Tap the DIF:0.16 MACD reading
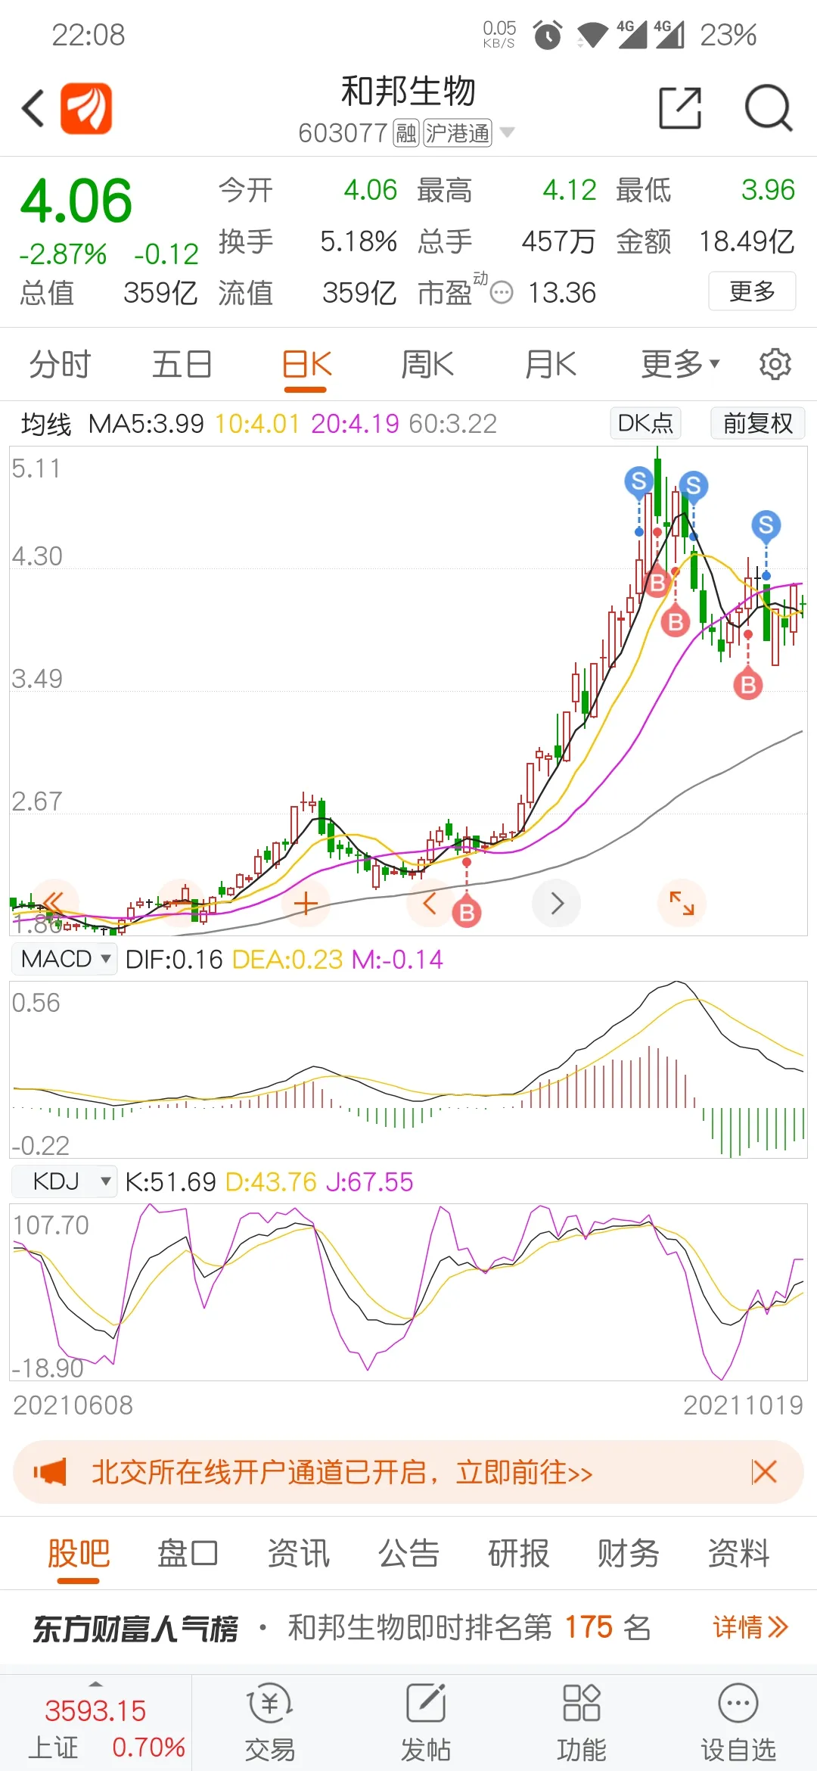 [x=174, y=960]
